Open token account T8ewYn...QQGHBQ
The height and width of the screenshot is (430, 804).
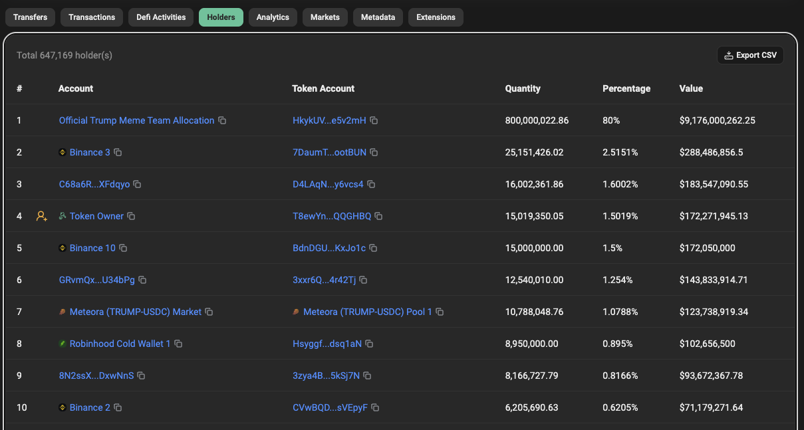332,216
